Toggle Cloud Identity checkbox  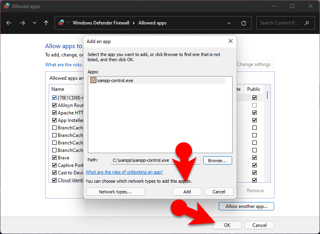tap(54, 180)
